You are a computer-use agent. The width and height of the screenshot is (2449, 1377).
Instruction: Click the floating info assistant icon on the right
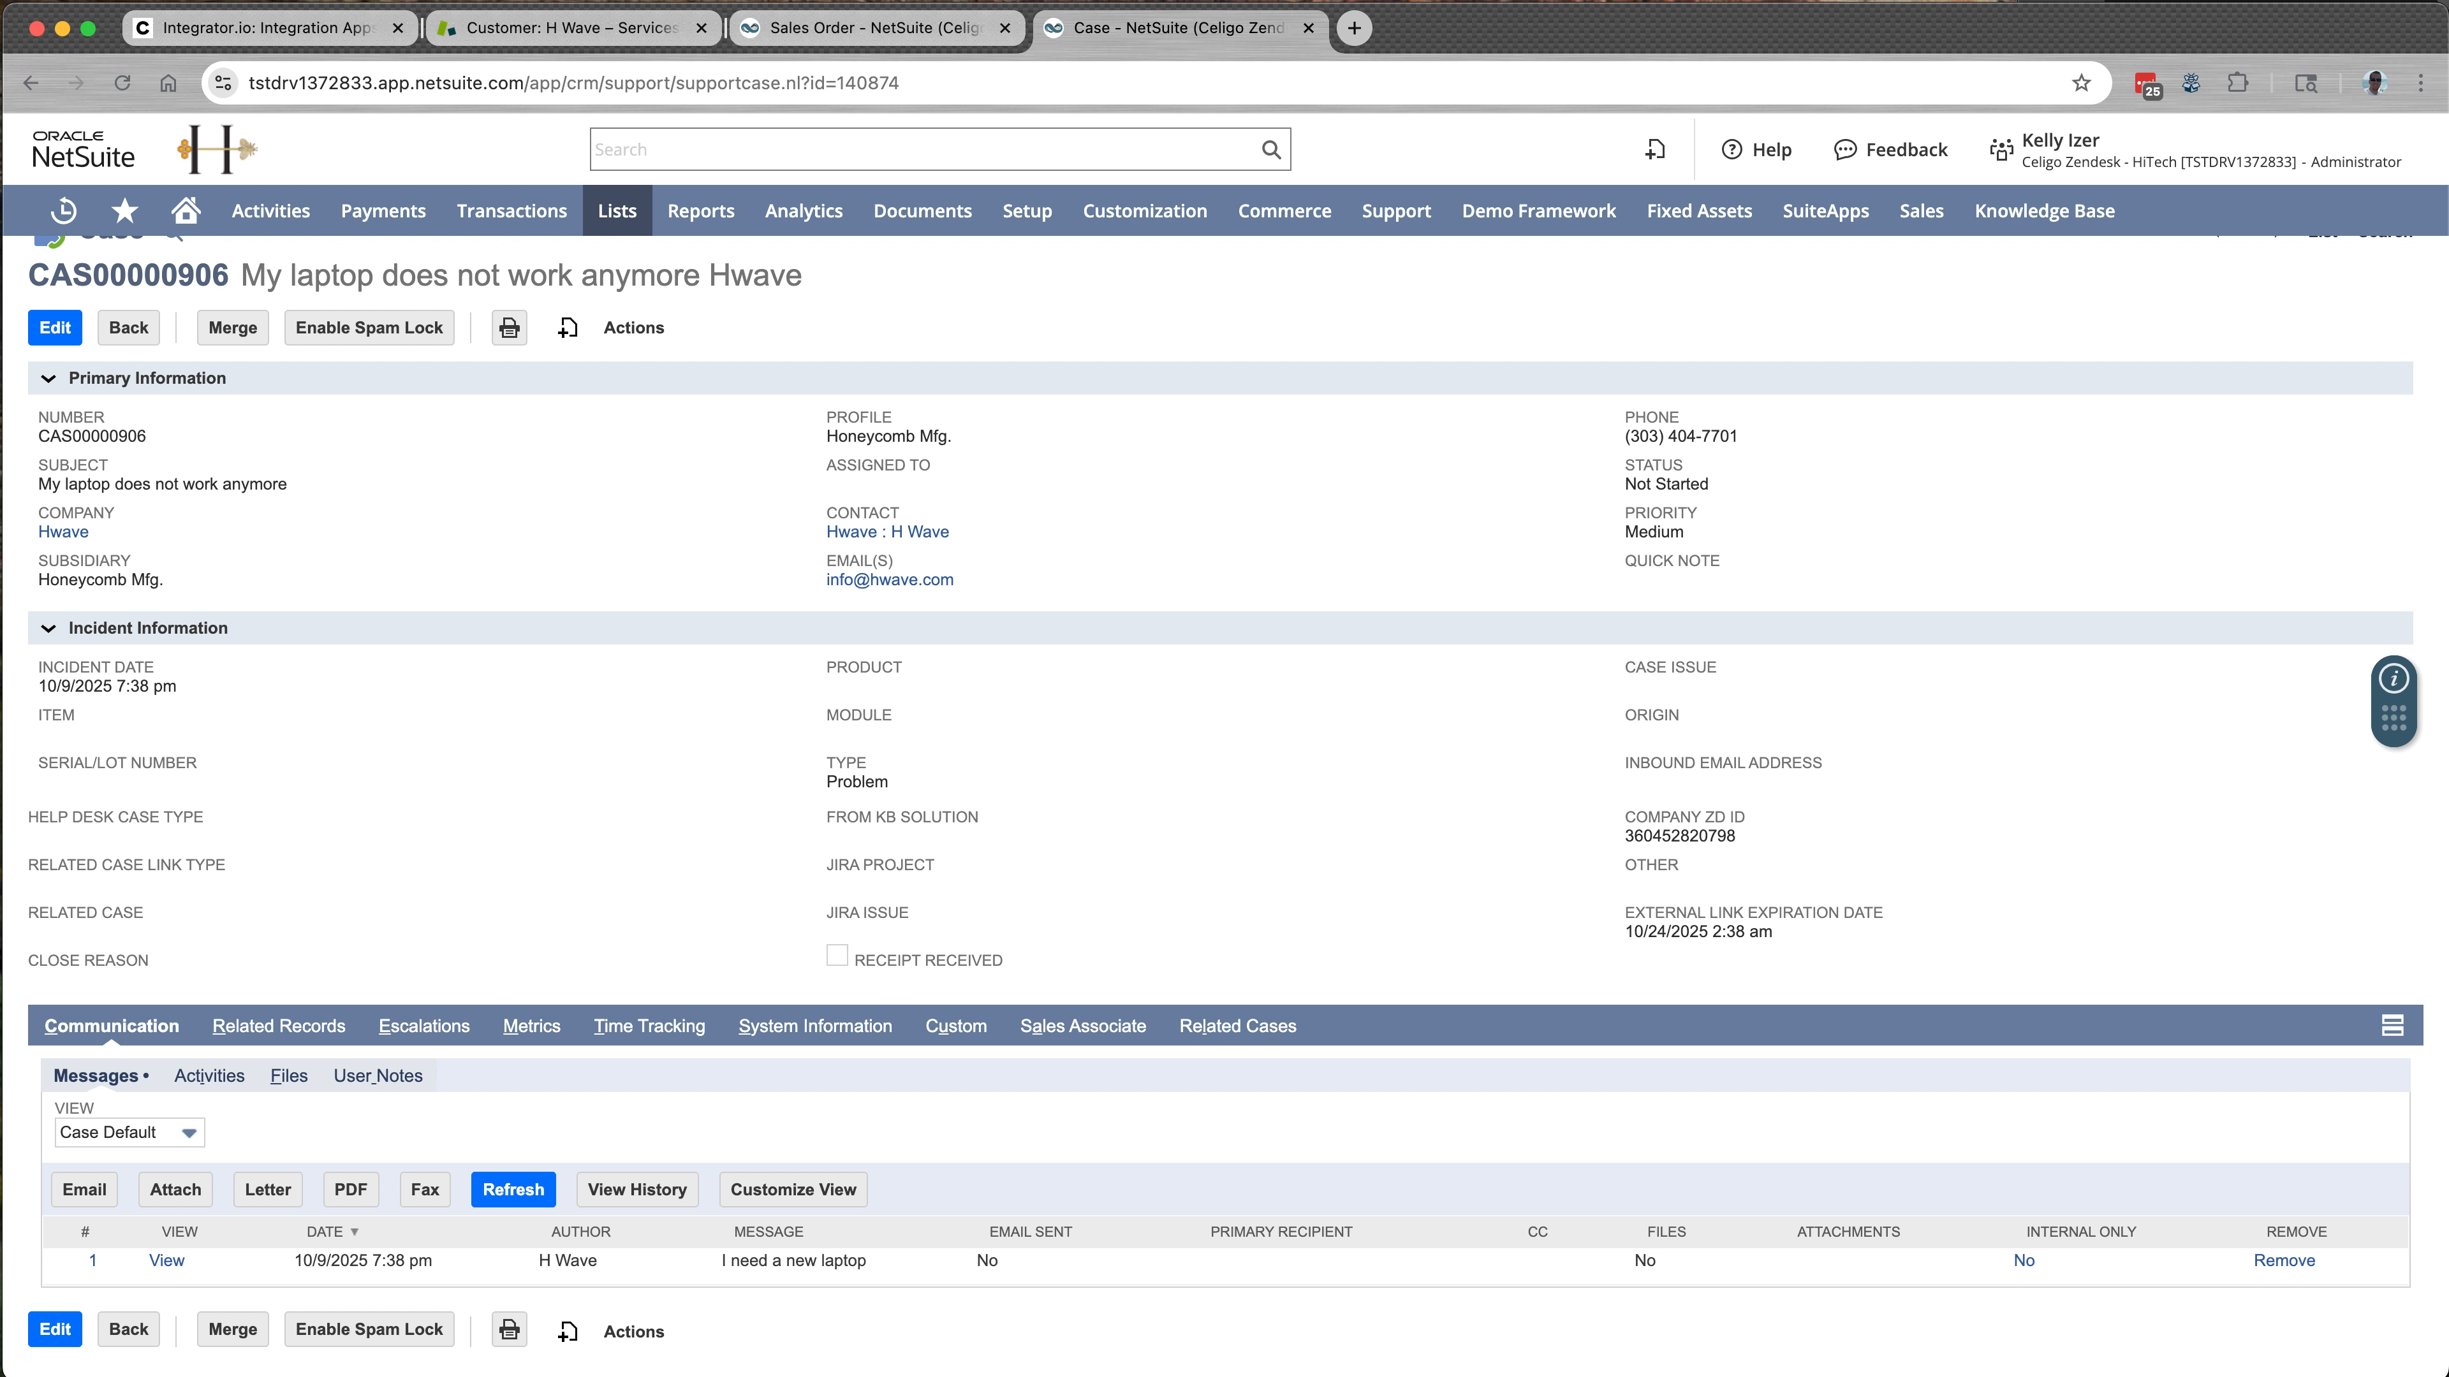[2394, 678]
